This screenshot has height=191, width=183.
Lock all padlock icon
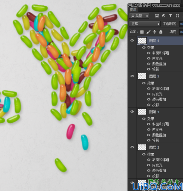pos(161,32)
